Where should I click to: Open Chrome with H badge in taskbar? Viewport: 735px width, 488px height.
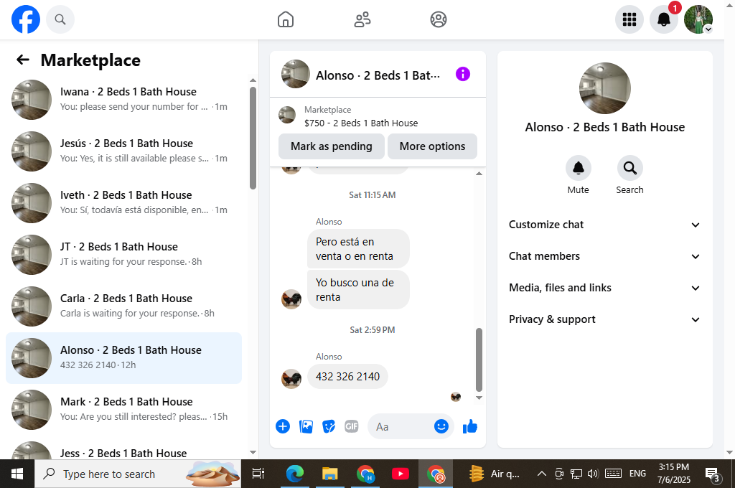(x=365, y=474)
